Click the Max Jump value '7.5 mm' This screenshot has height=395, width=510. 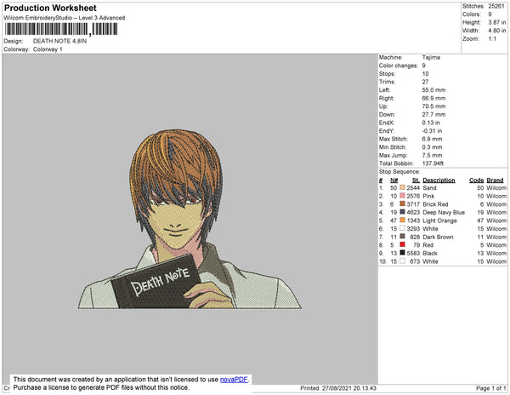click(432, 155)
